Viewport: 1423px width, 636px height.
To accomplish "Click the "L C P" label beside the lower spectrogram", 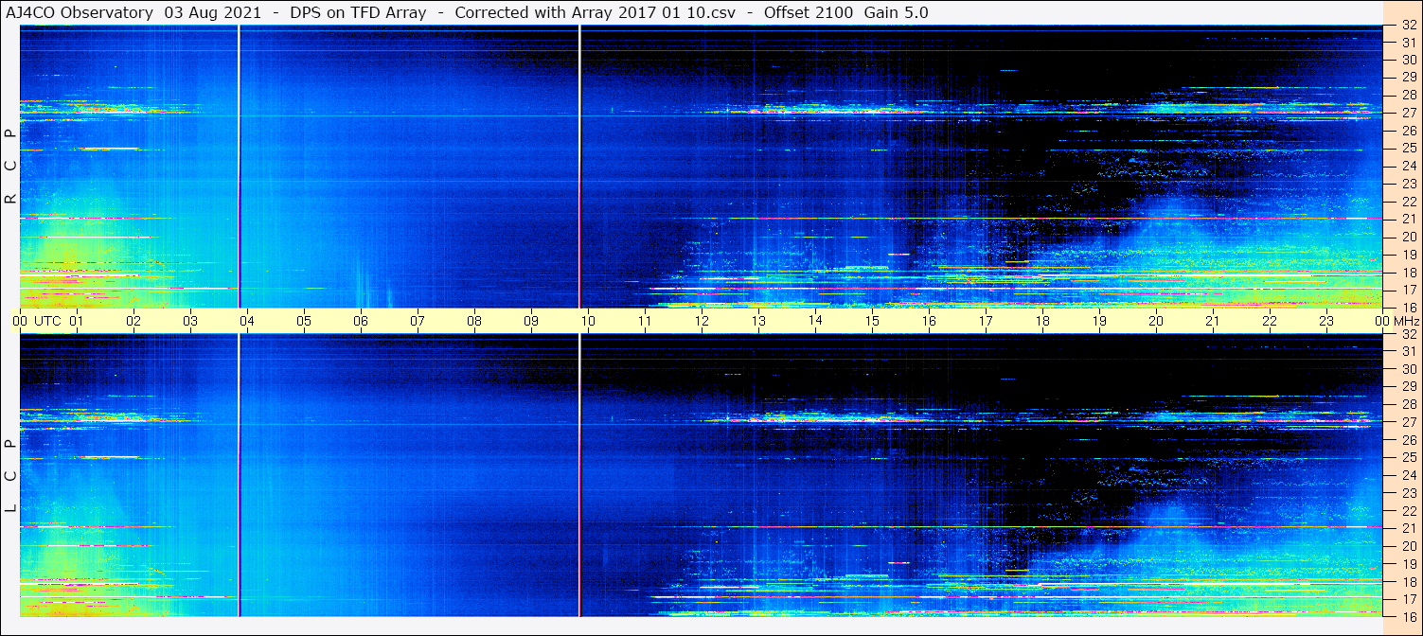I will [x=10, y=476].
